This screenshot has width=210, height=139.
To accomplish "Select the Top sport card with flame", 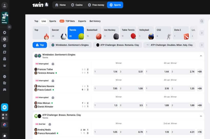I will pyautogui.click(x=41, y=33).
